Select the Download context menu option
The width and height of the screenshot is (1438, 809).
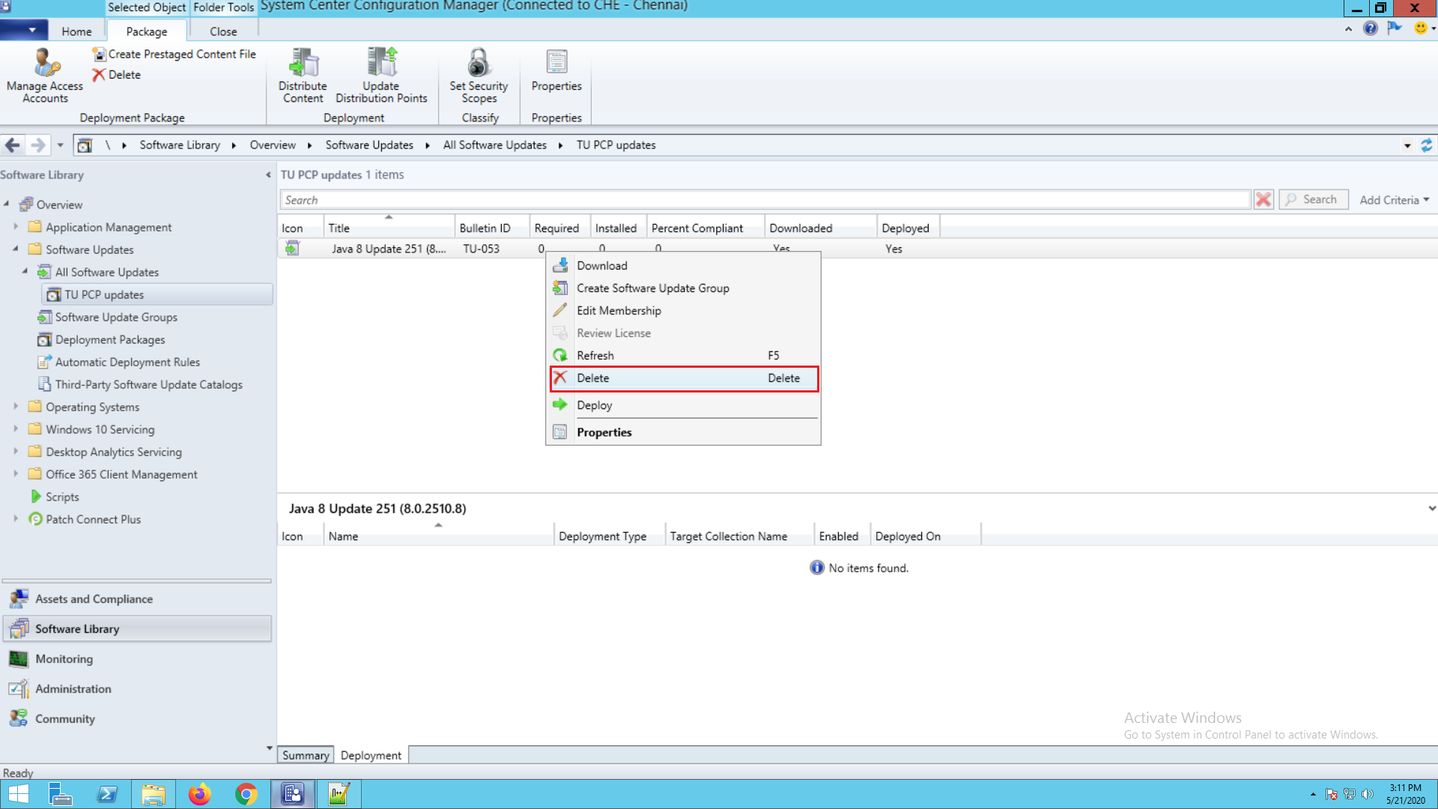(601, 264)
